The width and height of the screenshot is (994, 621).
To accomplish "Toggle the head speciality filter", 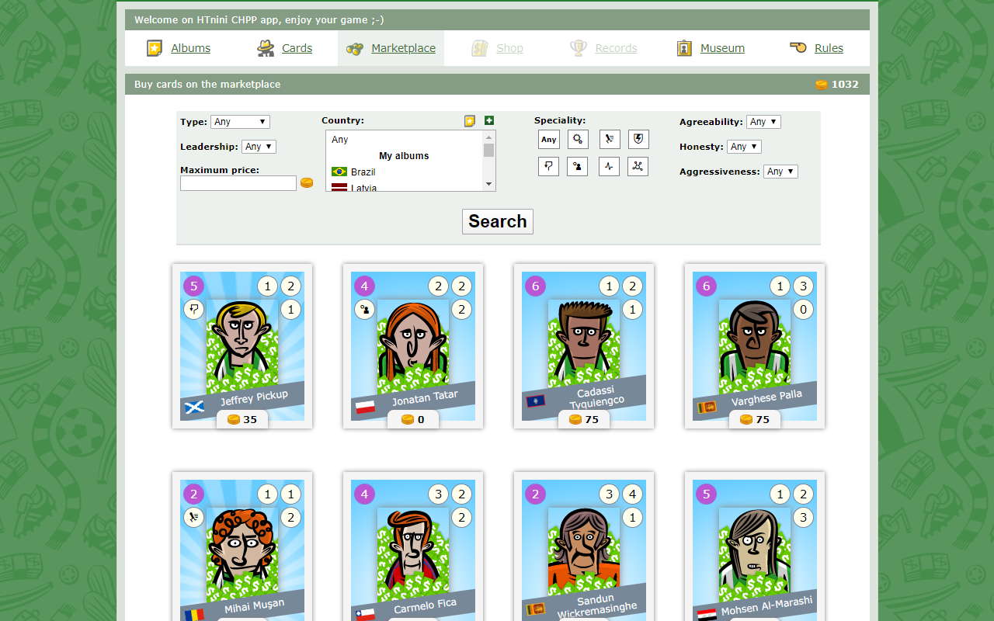I will [x=549, y=166].
